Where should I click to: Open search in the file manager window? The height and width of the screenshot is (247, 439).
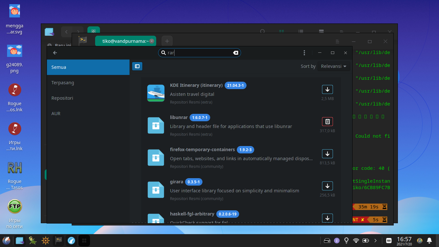click(263, 32)
